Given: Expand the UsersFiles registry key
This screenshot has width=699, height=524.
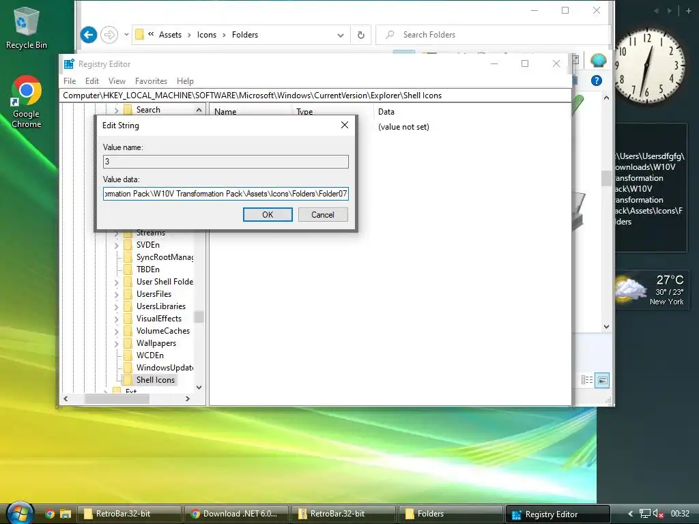Looking at the screenshot, I should tap(116, 294).
